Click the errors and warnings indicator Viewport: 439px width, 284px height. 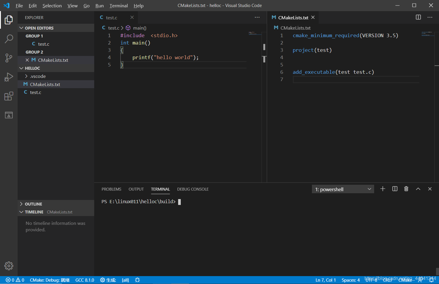(15, 280)
